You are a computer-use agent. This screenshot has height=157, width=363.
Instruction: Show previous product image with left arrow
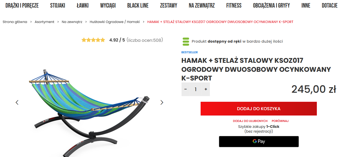point(17,102)
